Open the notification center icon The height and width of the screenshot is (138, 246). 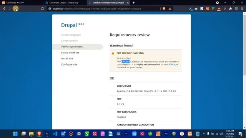coord(240,134)
